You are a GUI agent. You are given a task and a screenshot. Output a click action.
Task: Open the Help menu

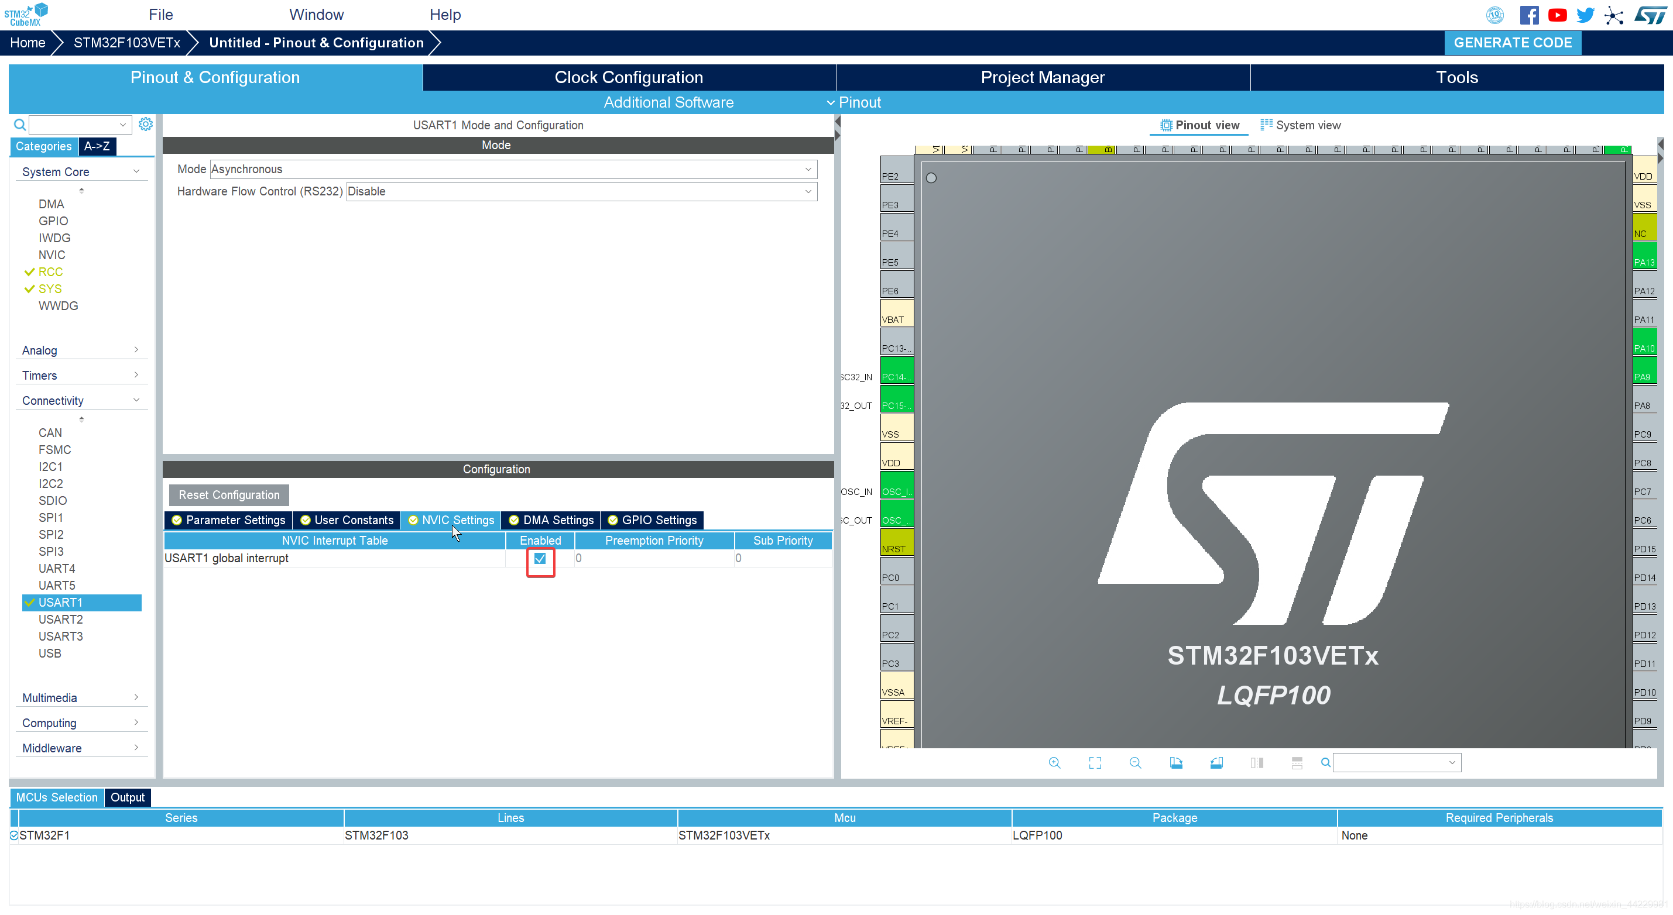pyautogui.click(x=445, y=14)
